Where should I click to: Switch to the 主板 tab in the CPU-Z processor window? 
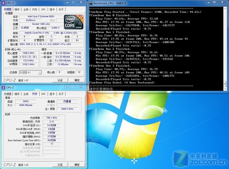tap(26, 10)
